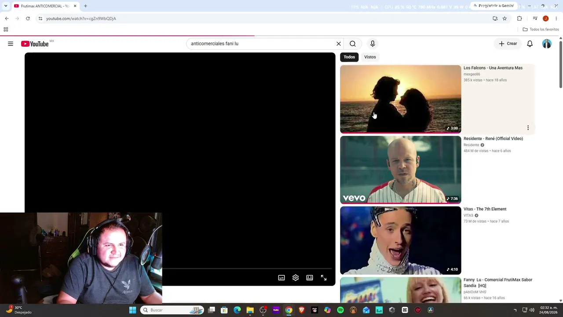Start voice search with the microphone
This screenshot has height=317, width=563.
(x=373, y=44)
